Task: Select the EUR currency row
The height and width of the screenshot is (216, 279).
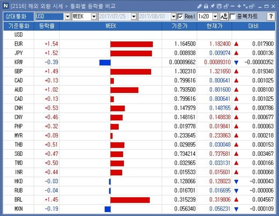Action: 139,44
